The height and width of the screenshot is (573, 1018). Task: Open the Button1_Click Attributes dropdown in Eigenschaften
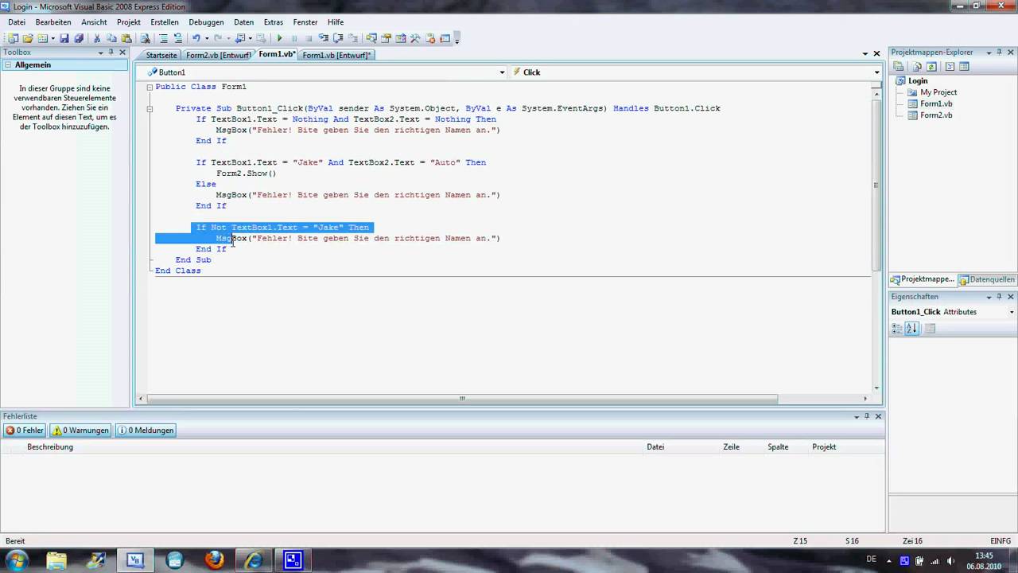[x=1012, y=312]
